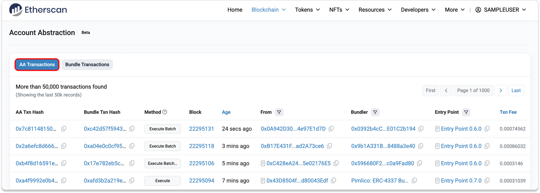This screenshot has height=193, width=540.
Task: Open the SAMPLEUSER account menu
Action: (x=501, y=10)
